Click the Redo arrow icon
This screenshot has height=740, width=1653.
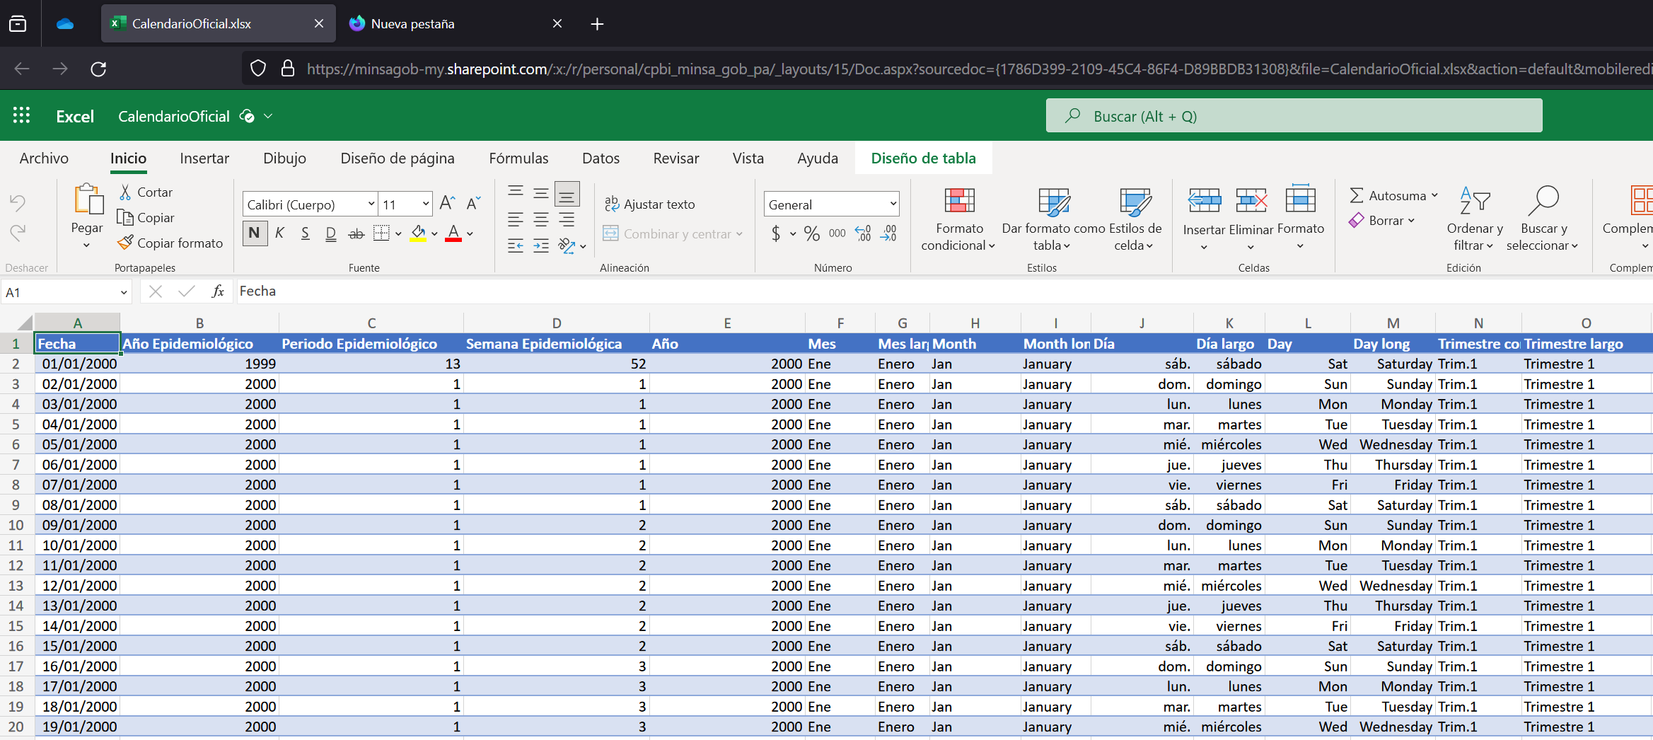pyautogui.click(x=18, y=232)
